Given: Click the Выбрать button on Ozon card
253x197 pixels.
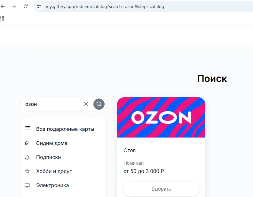Looking at the screenshot, I should coord(161,189).
